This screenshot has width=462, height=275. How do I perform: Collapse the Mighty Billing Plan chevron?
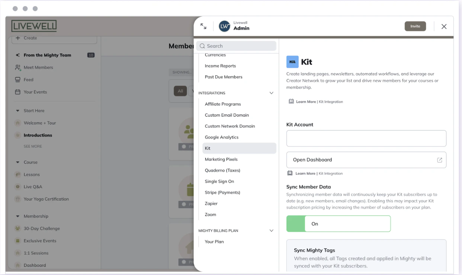(271, 231)
